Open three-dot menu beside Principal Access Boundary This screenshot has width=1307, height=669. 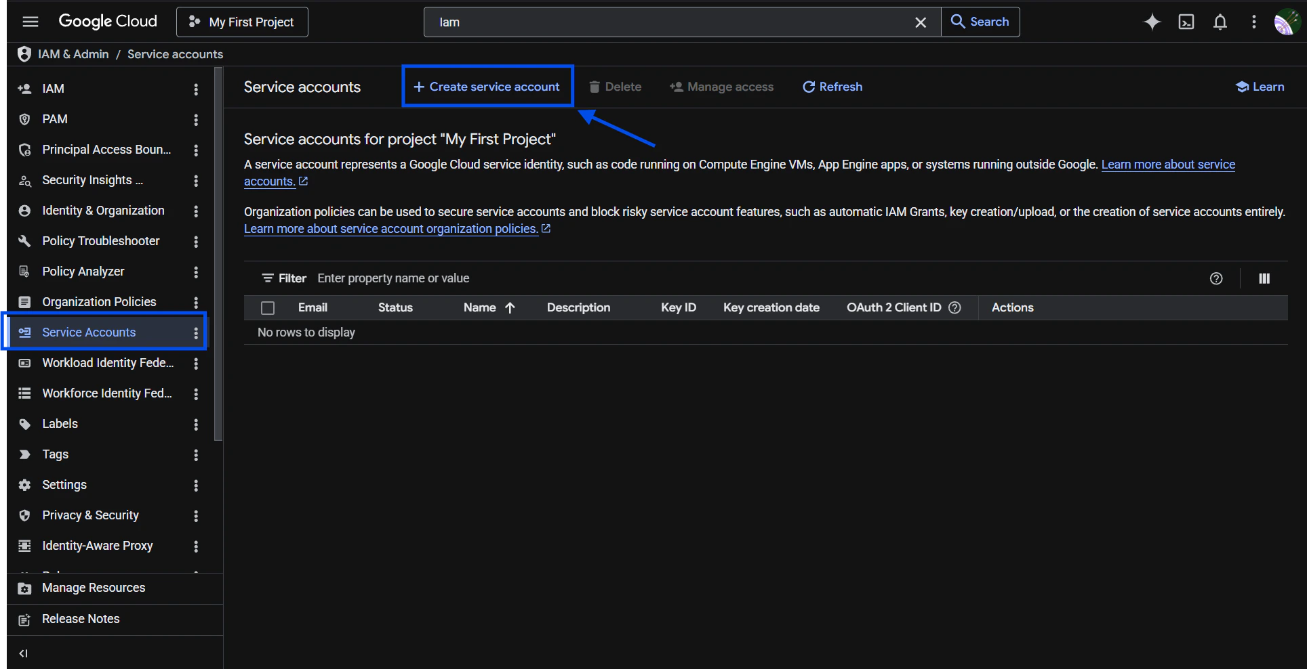(x=196, y=150)
